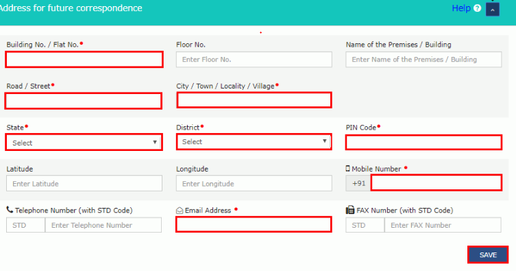Viewport: 516px width, 271px height.
Task: Click the Floor No. input field
Action: (x=254, y=59)
